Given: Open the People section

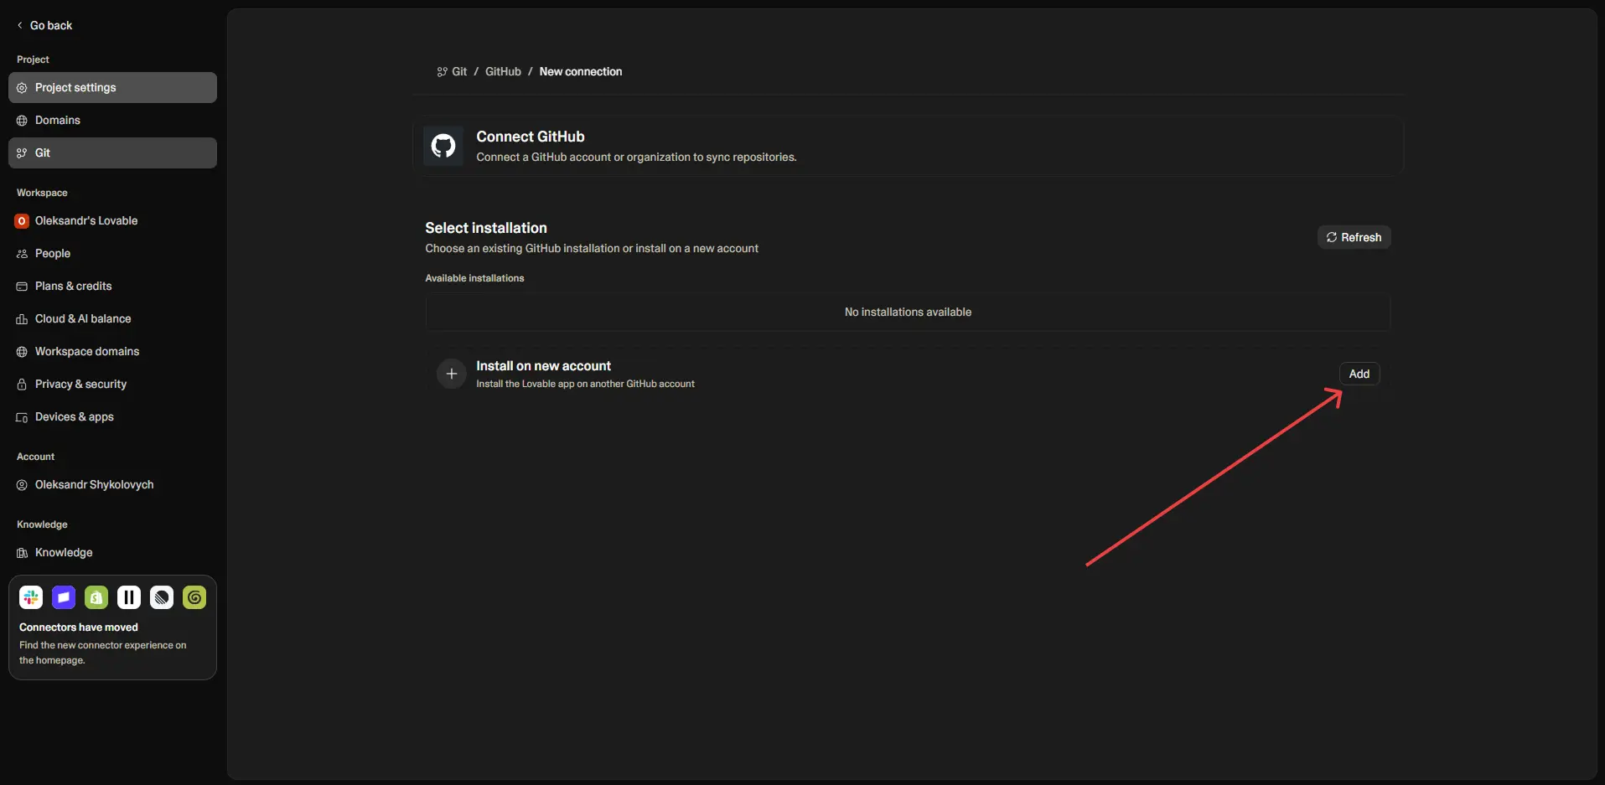Looking at the screenshot, I should point(112,253).
